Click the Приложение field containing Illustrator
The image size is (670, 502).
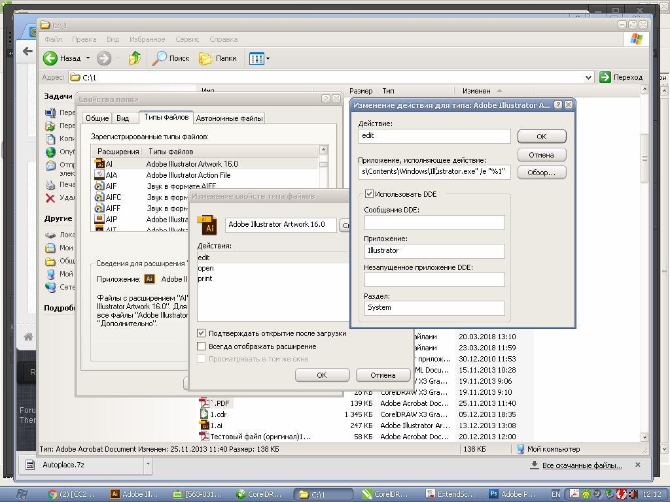(434, 251)
